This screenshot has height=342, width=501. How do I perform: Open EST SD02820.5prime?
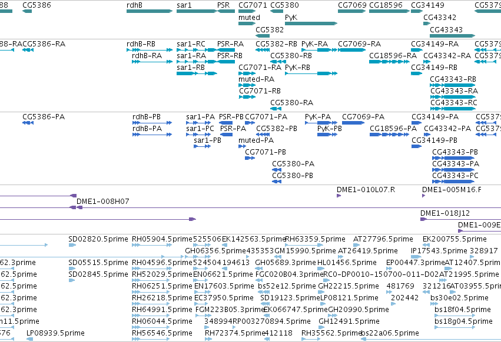tap(98, 239)
